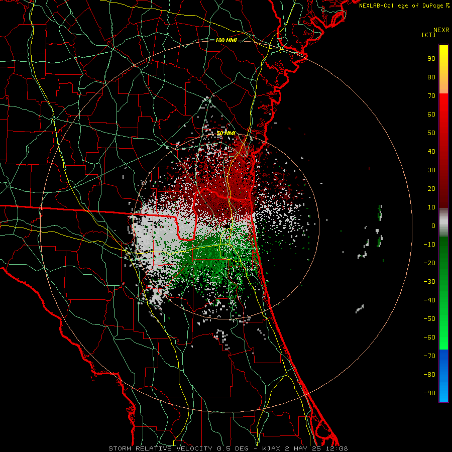Click the blue segment of the color bar

click(x=443, y=375)
